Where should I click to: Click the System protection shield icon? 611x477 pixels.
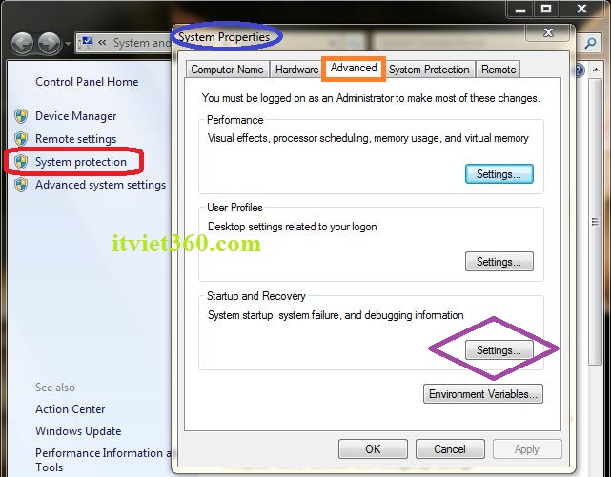[x=21, y=162]
